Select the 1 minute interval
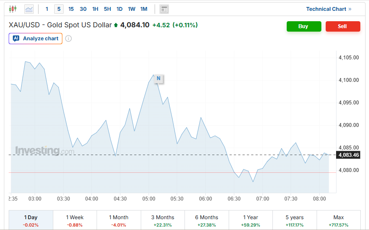The height and width of the screenshot is (230, 369). pyautogui.click(x=47, y=9)
